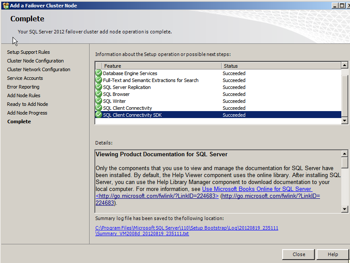Select Full-Text and Semantic Extractions for Search row
The width and height of the screenshot is (350, 263).
(218, 80)
